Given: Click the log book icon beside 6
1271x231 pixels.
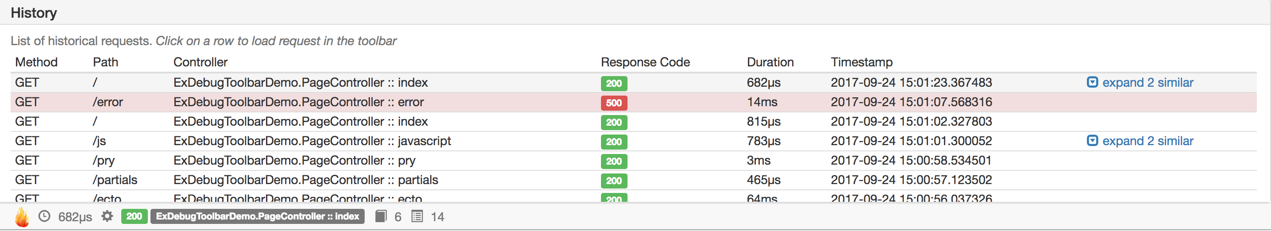Looking at the screenshot, I should tap(381, 216).
